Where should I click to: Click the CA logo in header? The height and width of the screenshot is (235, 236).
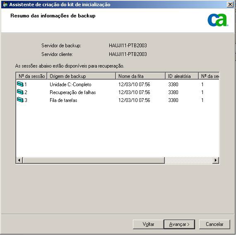pos(218,20)
